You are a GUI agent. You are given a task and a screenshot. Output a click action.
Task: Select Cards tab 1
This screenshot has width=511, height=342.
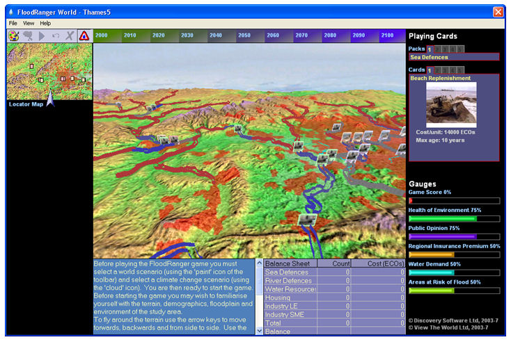[430, 70]
